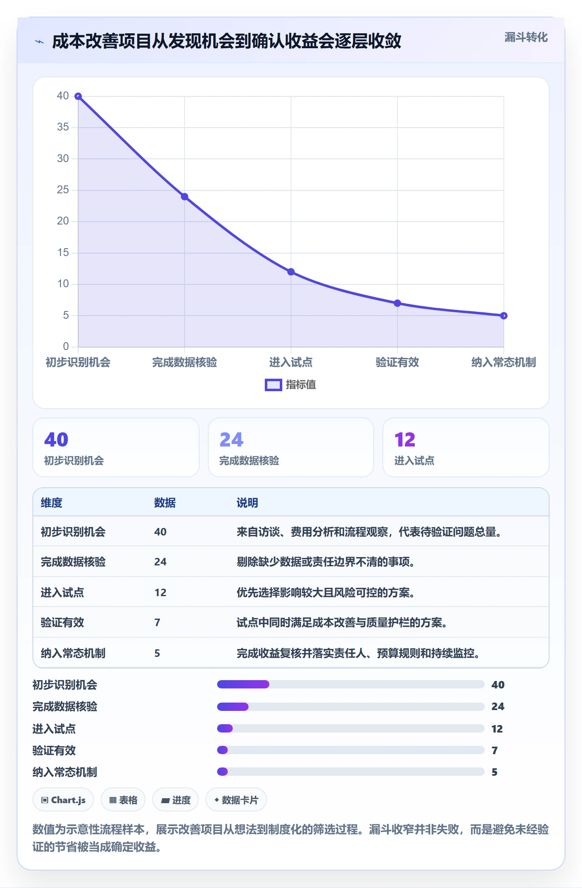Image resolution: width=582 pixels, height=888 pixels.
Task: Click the 验证有效 progress bar
Action: 351,750
